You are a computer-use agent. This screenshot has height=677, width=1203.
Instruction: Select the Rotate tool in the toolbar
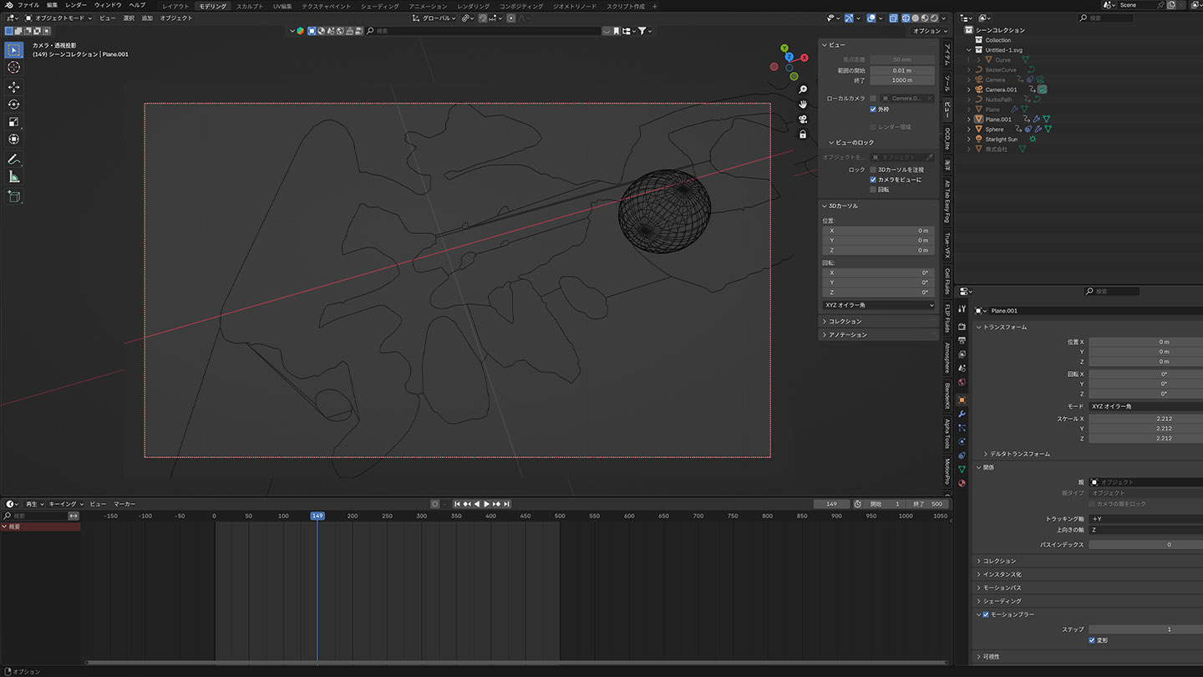tap(13, 104)
